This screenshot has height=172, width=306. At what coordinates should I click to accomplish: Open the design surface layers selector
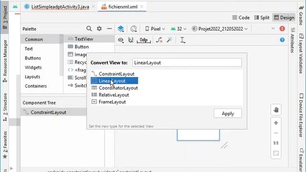[121, 29]
